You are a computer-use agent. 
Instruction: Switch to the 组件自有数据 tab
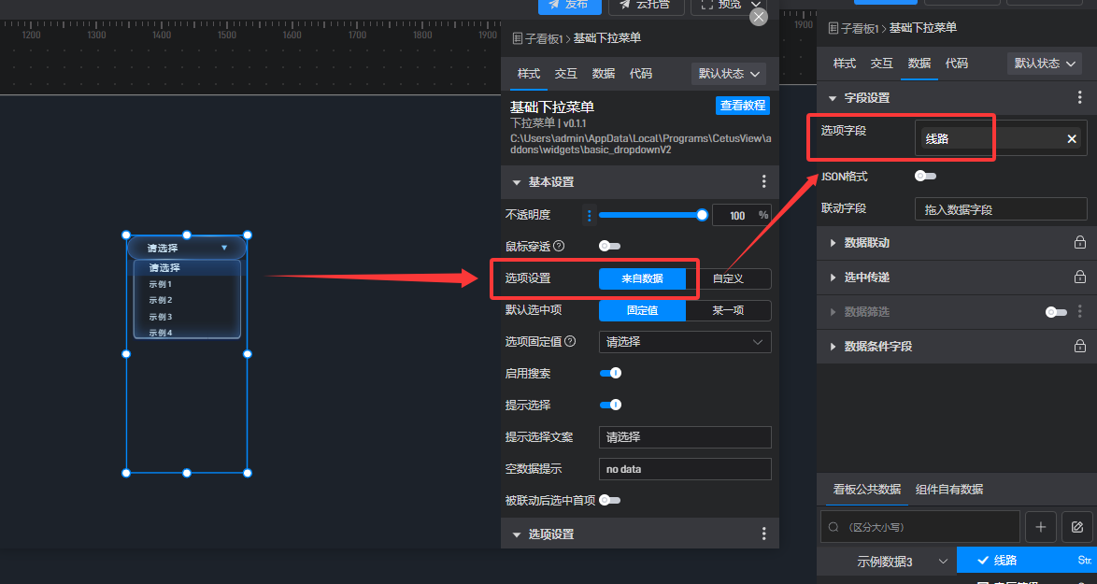[948, 489]
